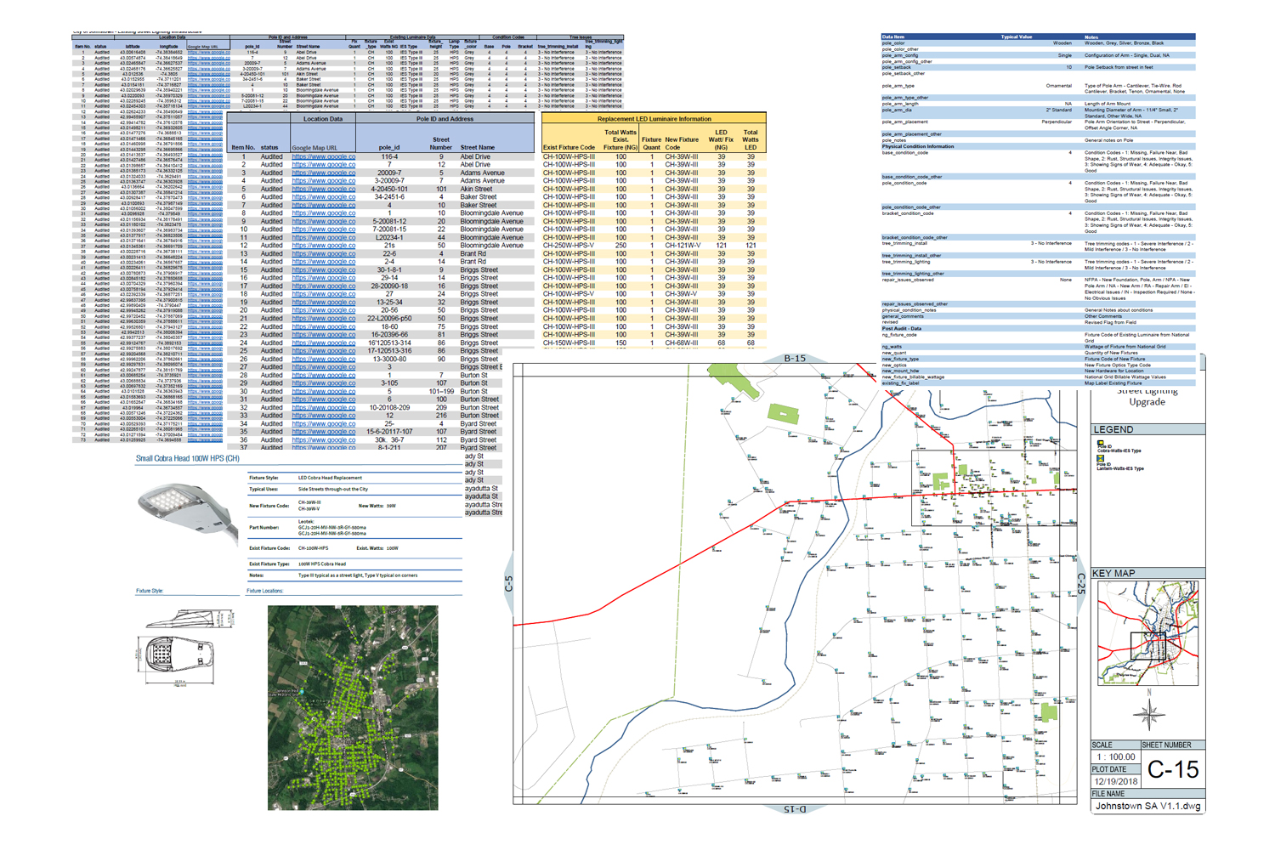Click pole_id cell '22-L20096-p50'

389,319
